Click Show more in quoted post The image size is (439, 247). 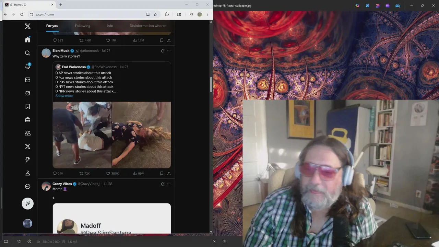[64, 96]
